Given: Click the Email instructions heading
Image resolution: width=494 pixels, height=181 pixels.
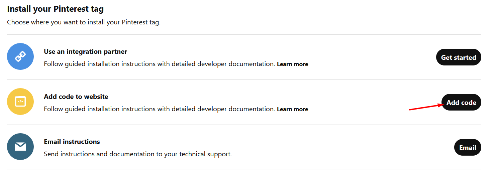Looking at the screenshot, I should (72, 142).
